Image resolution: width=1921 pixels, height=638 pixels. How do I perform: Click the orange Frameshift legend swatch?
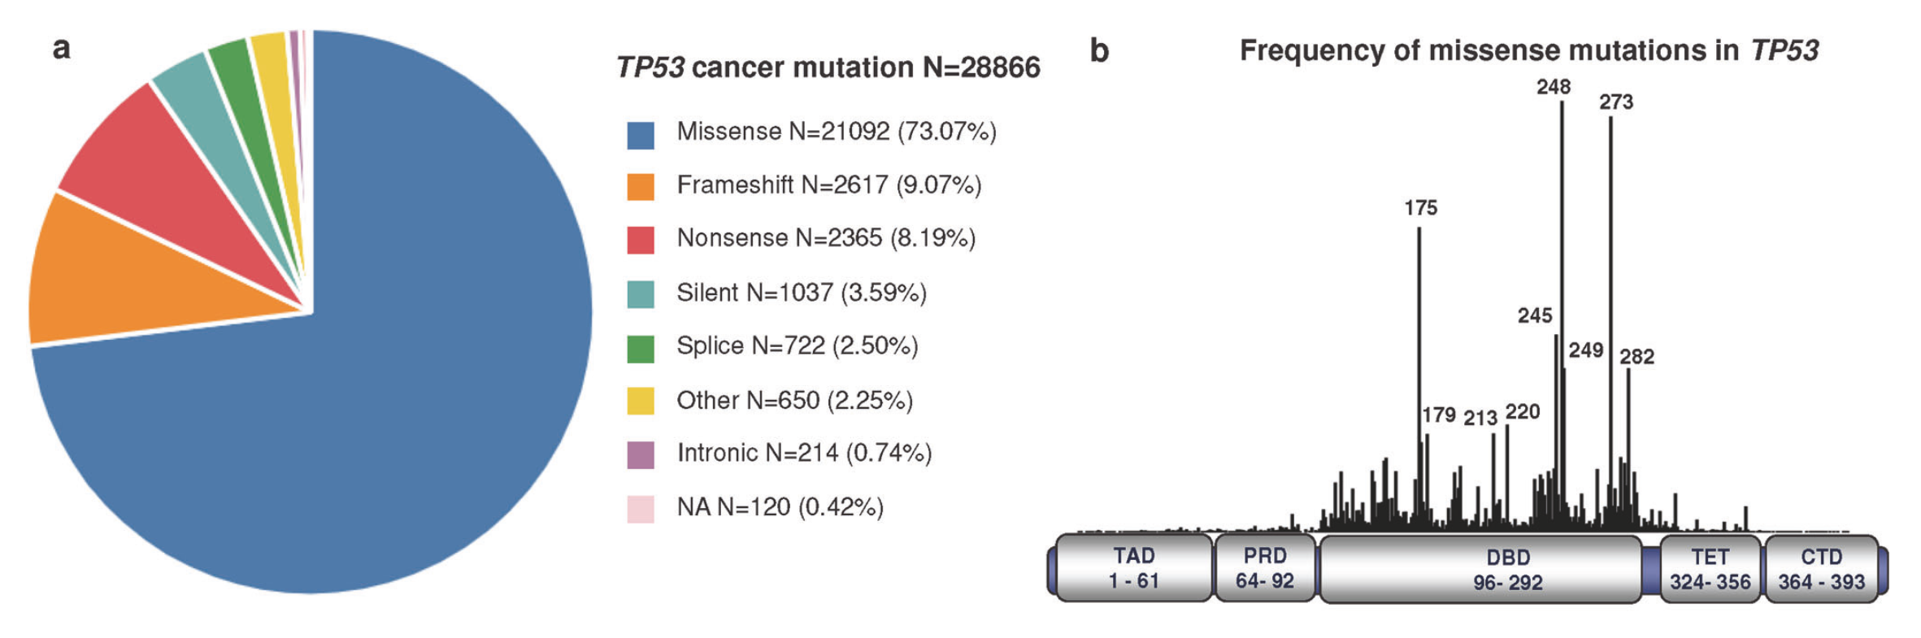click(x=641, y=187)
